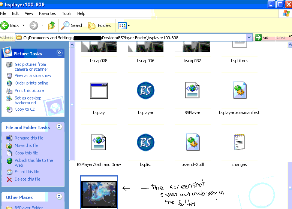Click the bscap037 thumbnail image
The width and height of the screenshot is (292, 209).
[193, 47]
